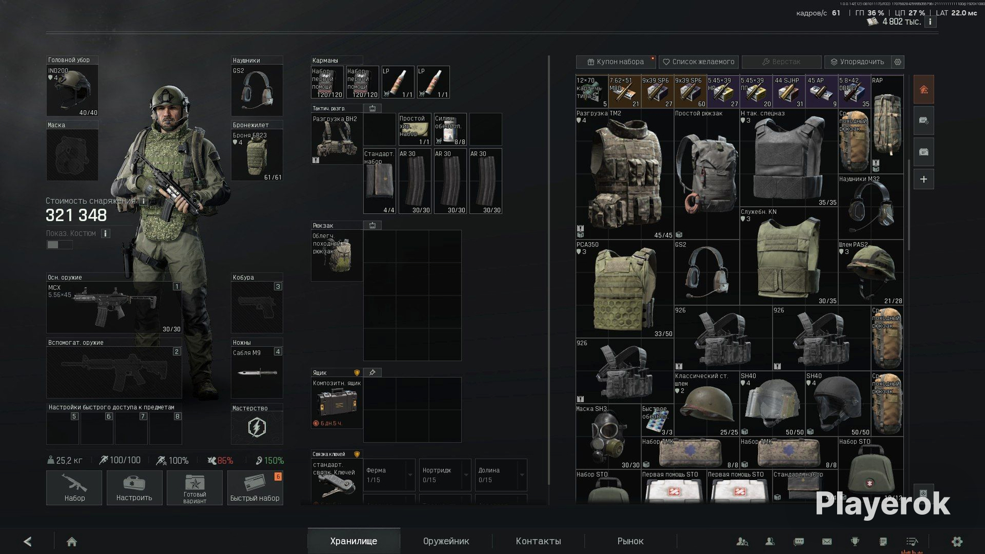Viewport: 985px width, 554px height.
Task: Switch to the Хранилище tab
Action: [353, 541]
